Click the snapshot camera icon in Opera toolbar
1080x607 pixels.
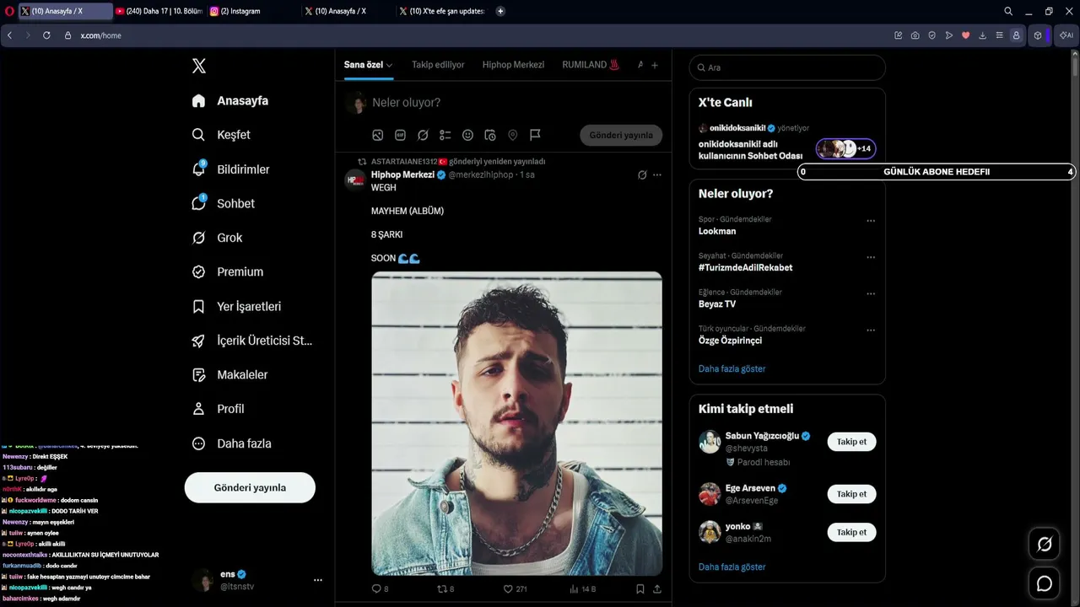point(915,35)
